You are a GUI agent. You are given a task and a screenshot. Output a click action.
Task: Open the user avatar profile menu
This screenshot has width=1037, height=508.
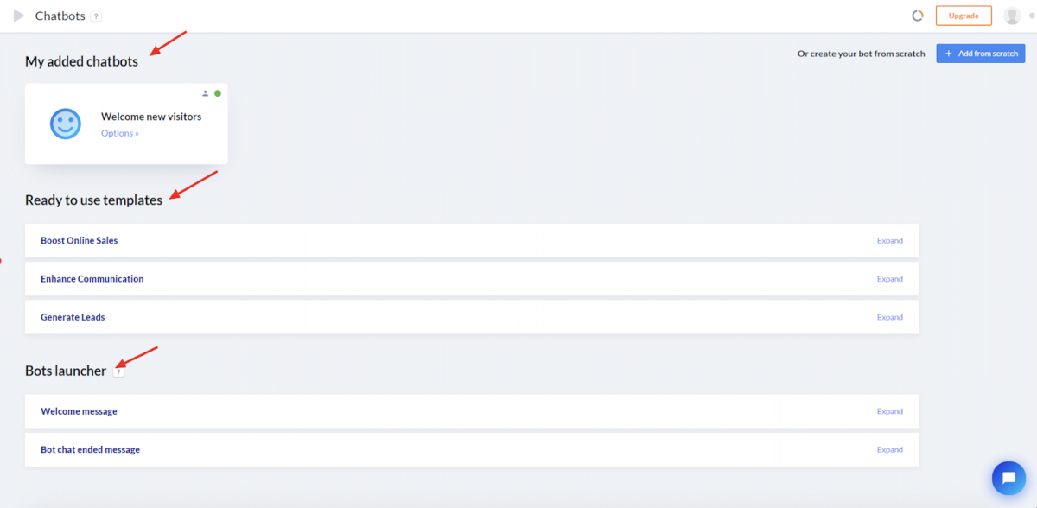[1012, 16]
